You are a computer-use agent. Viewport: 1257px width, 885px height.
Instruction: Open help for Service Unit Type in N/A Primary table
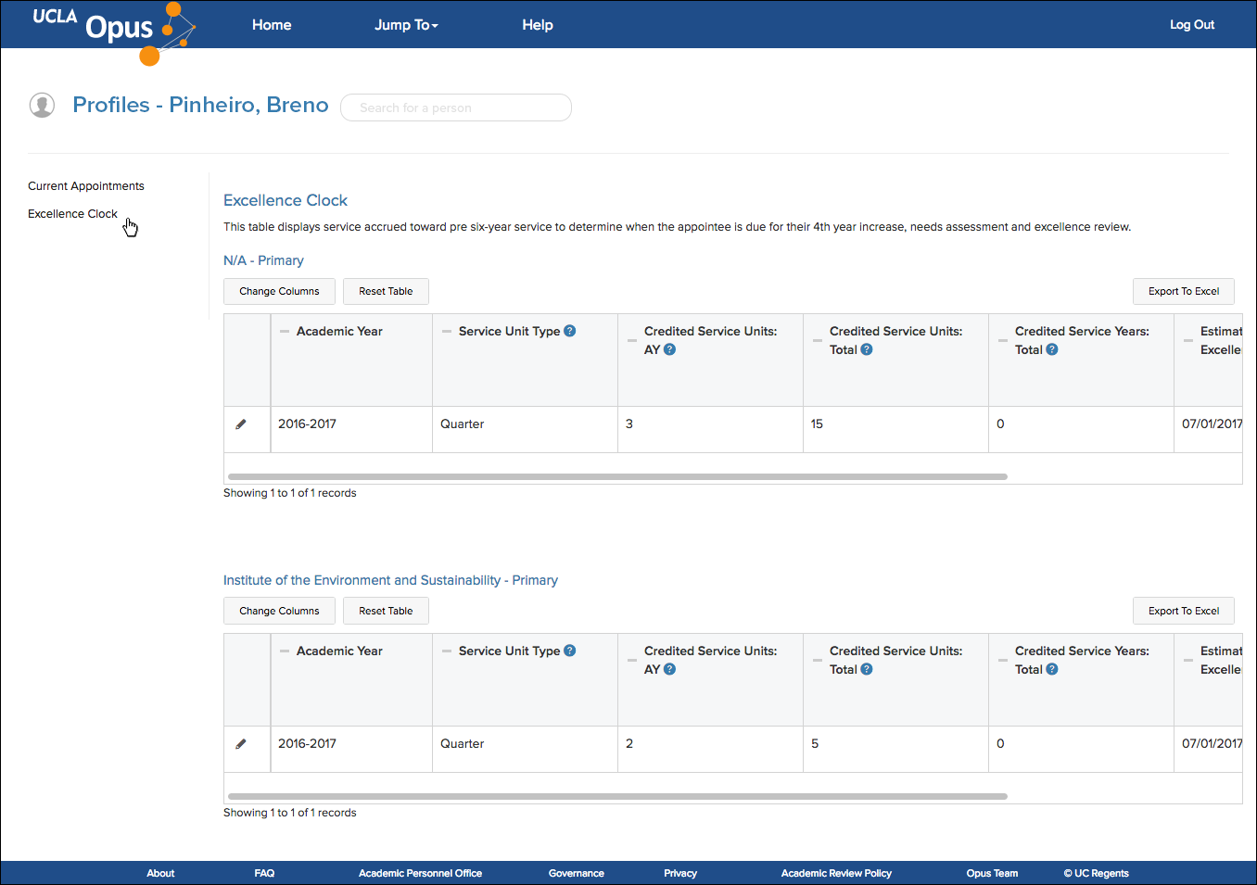point(570,331)
